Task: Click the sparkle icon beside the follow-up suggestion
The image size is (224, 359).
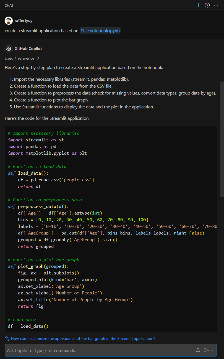Action: 7,338
